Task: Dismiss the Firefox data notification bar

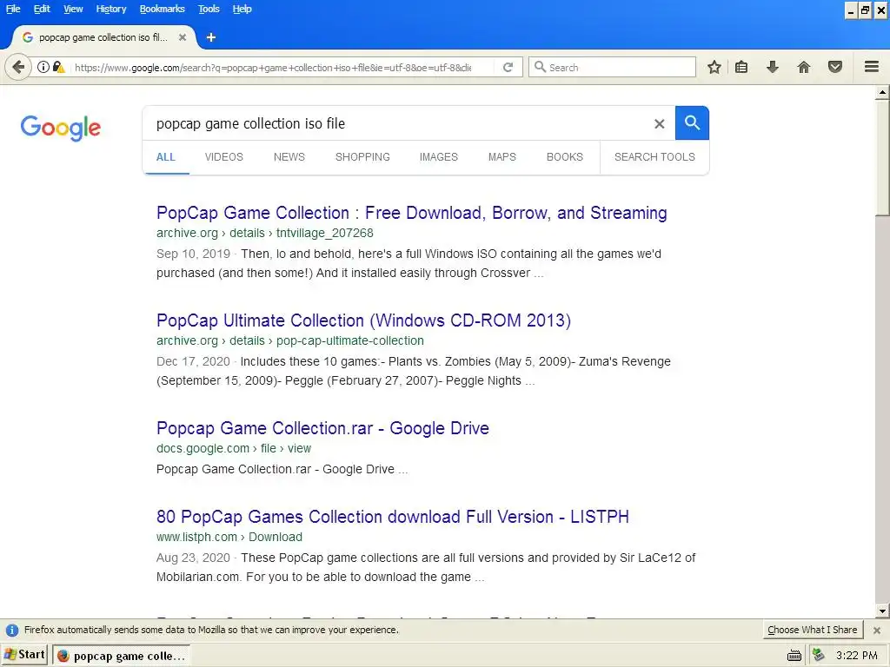Action: click(877, 631)
